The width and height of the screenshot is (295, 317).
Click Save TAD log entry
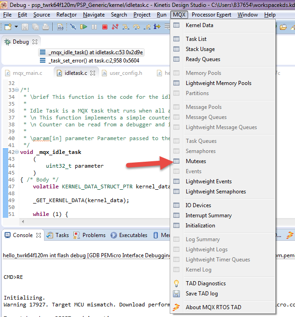pyautogui.click(x=223, y=294)
